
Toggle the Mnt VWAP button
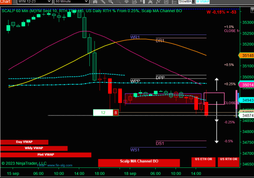point(46,155)
